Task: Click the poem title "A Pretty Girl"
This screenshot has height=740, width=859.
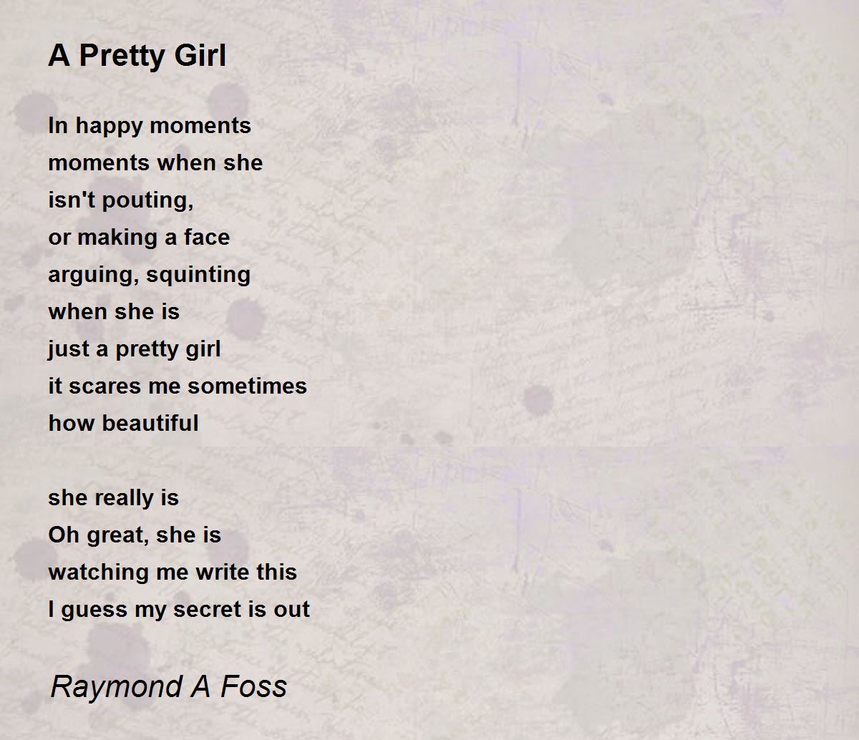Action: point(137,56)
